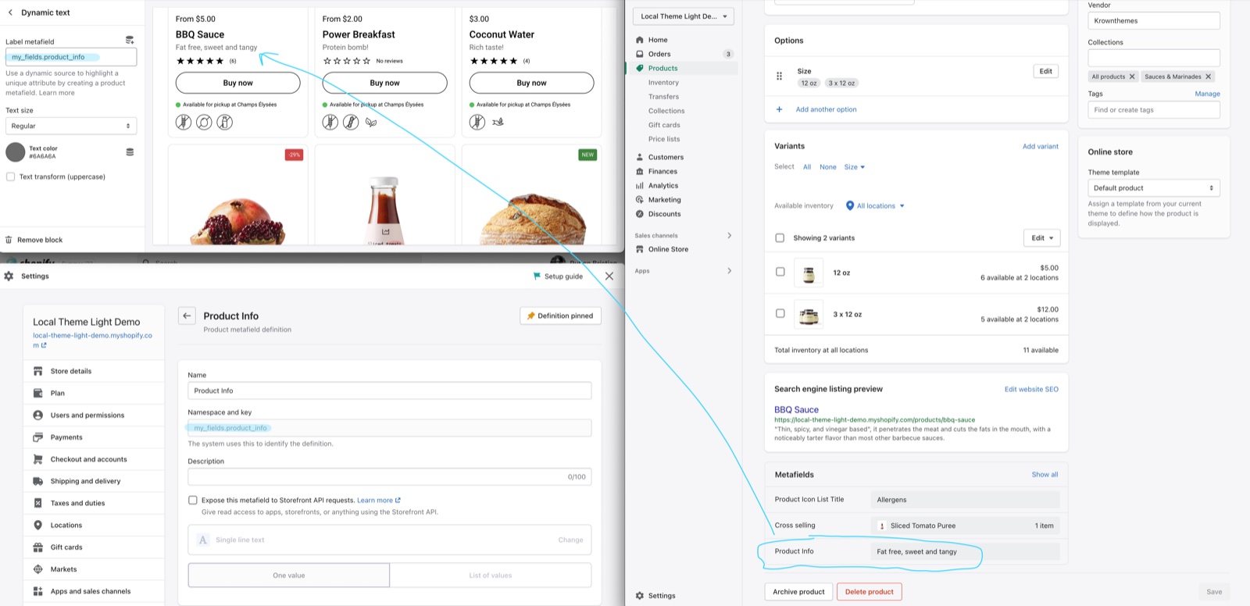Click the 3 x 12 oz variant thumbnail

click(x=809, y=314)
